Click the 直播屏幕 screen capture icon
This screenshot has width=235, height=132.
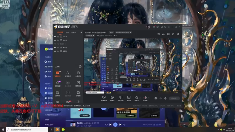pyautogui.click(x=104, y=98)
